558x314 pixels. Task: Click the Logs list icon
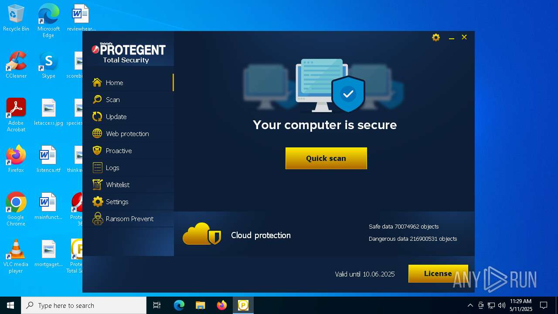click(x=97, y=167)
